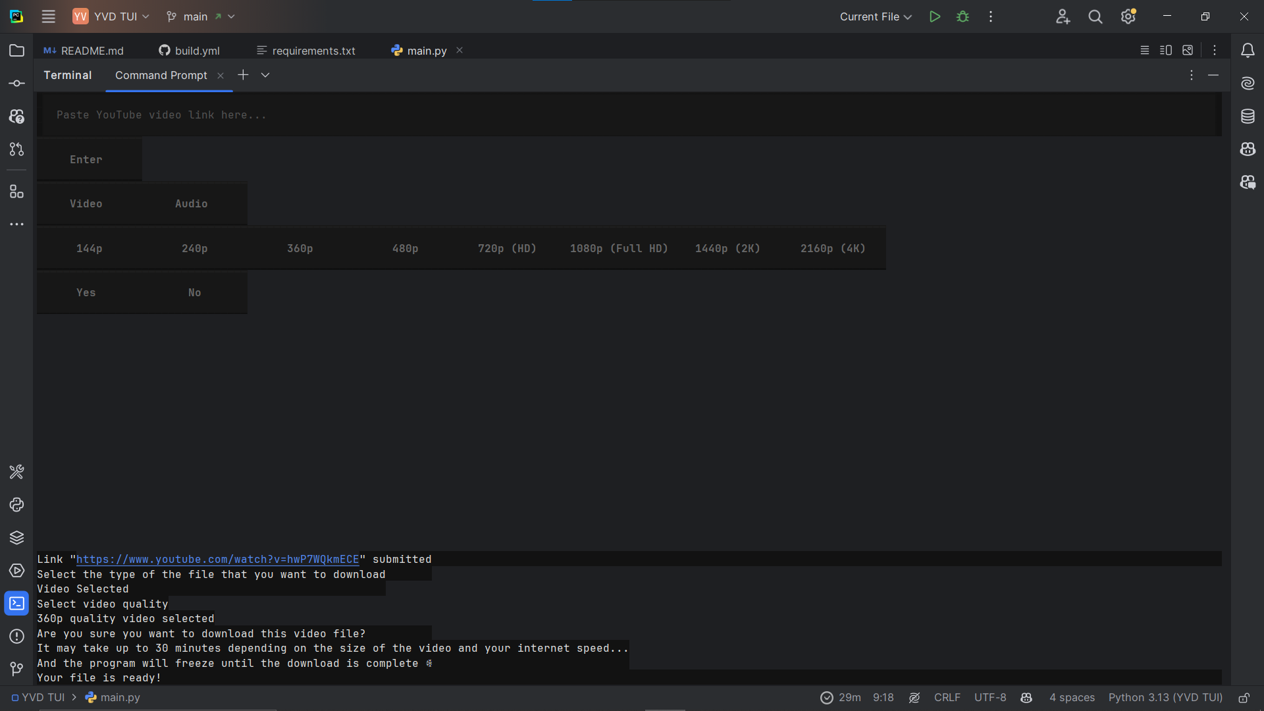Open the Database tool window
This screenshot has height=711, width=1264.
1248,117
